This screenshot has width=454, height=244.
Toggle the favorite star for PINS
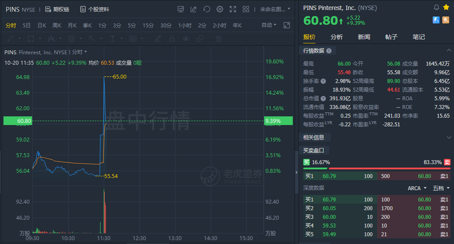coord(446,7)
